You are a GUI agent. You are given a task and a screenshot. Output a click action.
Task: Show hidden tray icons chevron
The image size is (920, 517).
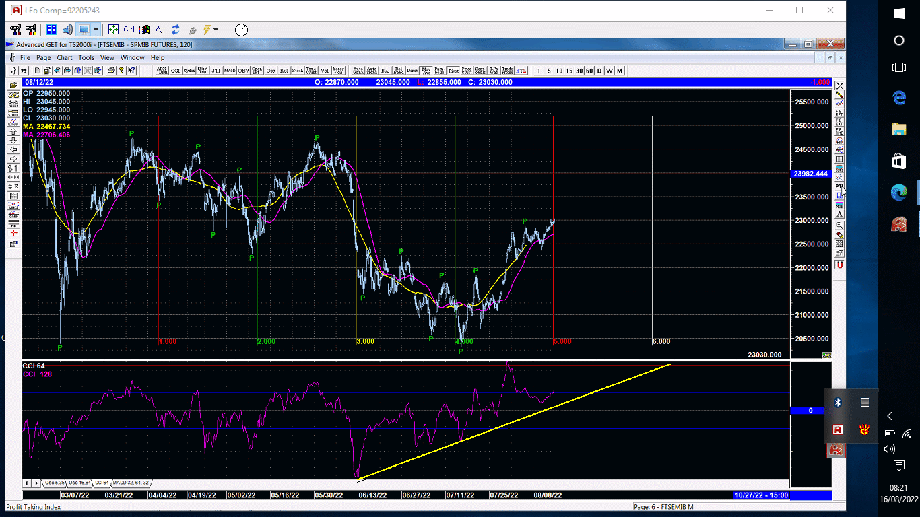890,416
